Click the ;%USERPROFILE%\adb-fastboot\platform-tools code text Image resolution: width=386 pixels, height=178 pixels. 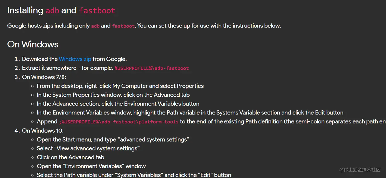click(x=119, y=122)
